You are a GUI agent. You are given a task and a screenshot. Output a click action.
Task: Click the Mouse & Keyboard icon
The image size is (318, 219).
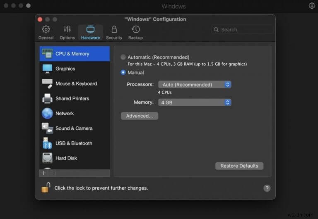pyautogui.click(x=47, y=83)
